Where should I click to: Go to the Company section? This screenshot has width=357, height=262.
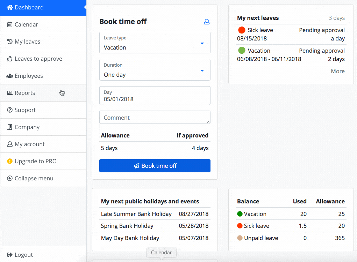point(27,127)
